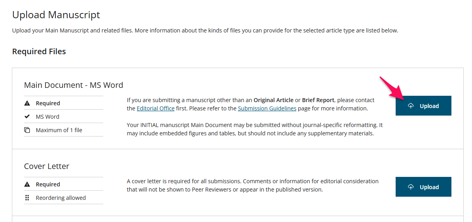Image resolution: width=472 pixels, height=222 pixels.
Task: Click the Main Document - MS Word title
Action: point(74,85)
